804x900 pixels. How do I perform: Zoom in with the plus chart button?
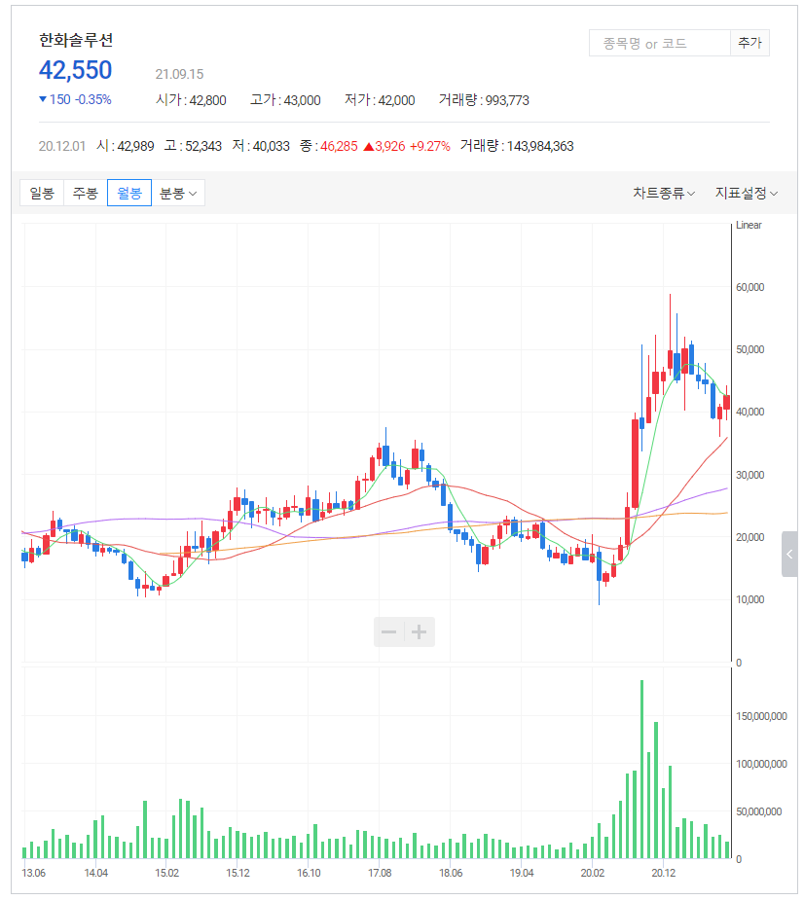420,632
